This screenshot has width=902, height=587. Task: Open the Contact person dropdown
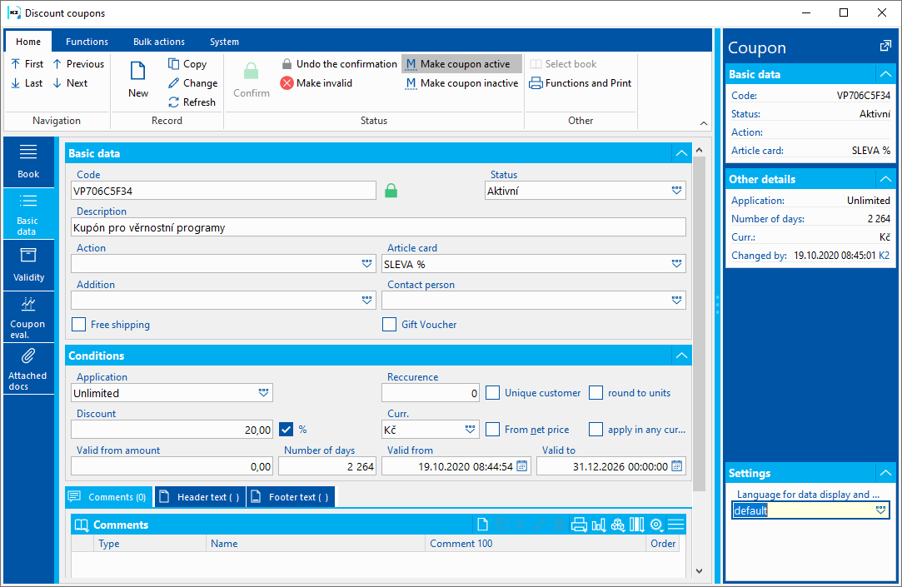(676, 300)
